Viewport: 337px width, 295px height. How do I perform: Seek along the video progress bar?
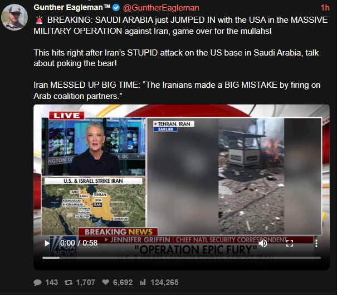click(x=182, y=258)
